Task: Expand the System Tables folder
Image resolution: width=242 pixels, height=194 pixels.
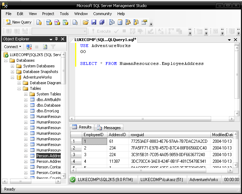Action: pos(26,94)
